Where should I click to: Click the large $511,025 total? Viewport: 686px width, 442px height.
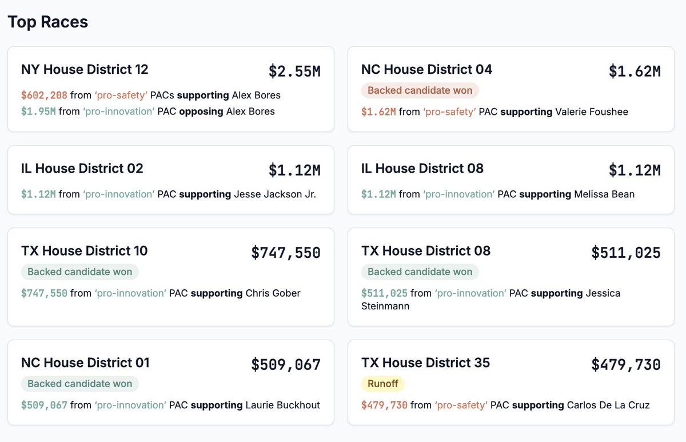(x=626, y=253)
